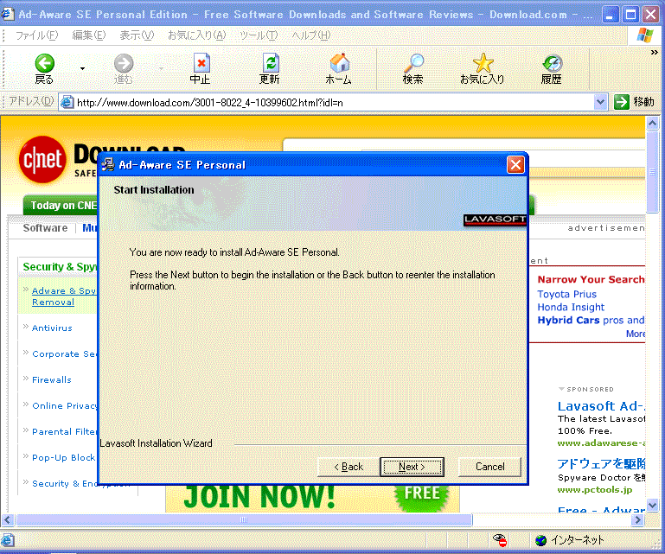The height and width of the screenshot is (554, 665).
Task: Click the Home (ホーム) house icon
Action: click(339, 63)
